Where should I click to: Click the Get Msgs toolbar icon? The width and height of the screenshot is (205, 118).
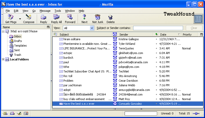click(x=11, y=19)
